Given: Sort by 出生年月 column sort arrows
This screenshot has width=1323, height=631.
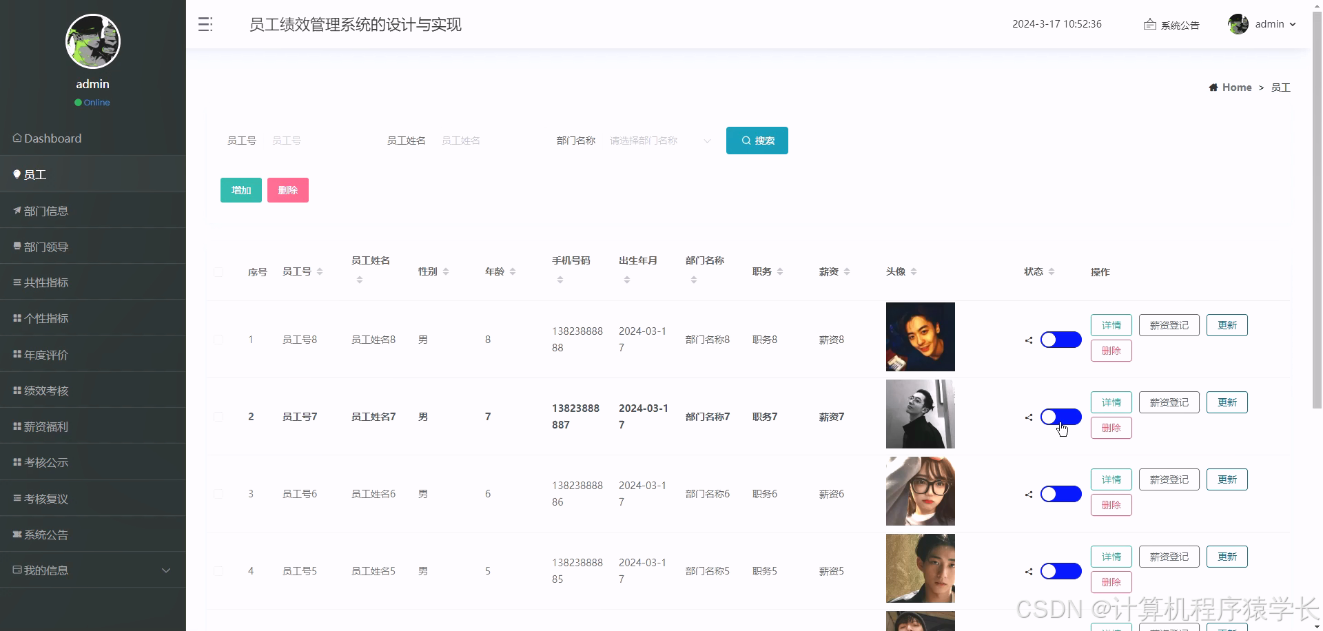Looking at the screenshot, I should 627,280.
